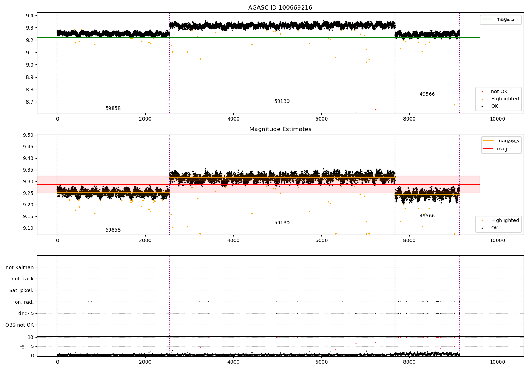The width and height of the screenshot is (529, 370).
Task: Click the 'not Kalman' axis label
Action: click(20, 268)
